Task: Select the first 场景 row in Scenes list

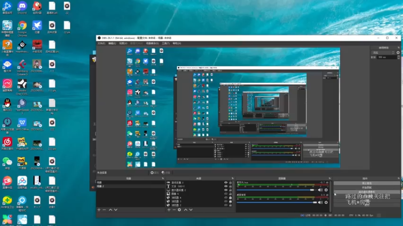Action: point(130,182)
